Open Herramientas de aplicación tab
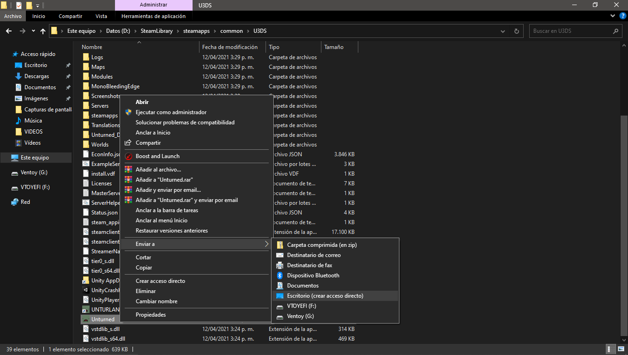 (x=153, y=16)
